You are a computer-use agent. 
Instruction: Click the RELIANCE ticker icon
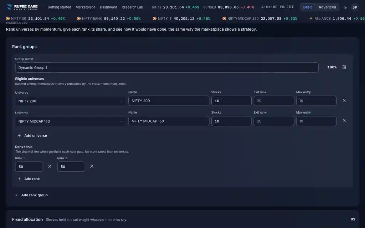point(311,19)
